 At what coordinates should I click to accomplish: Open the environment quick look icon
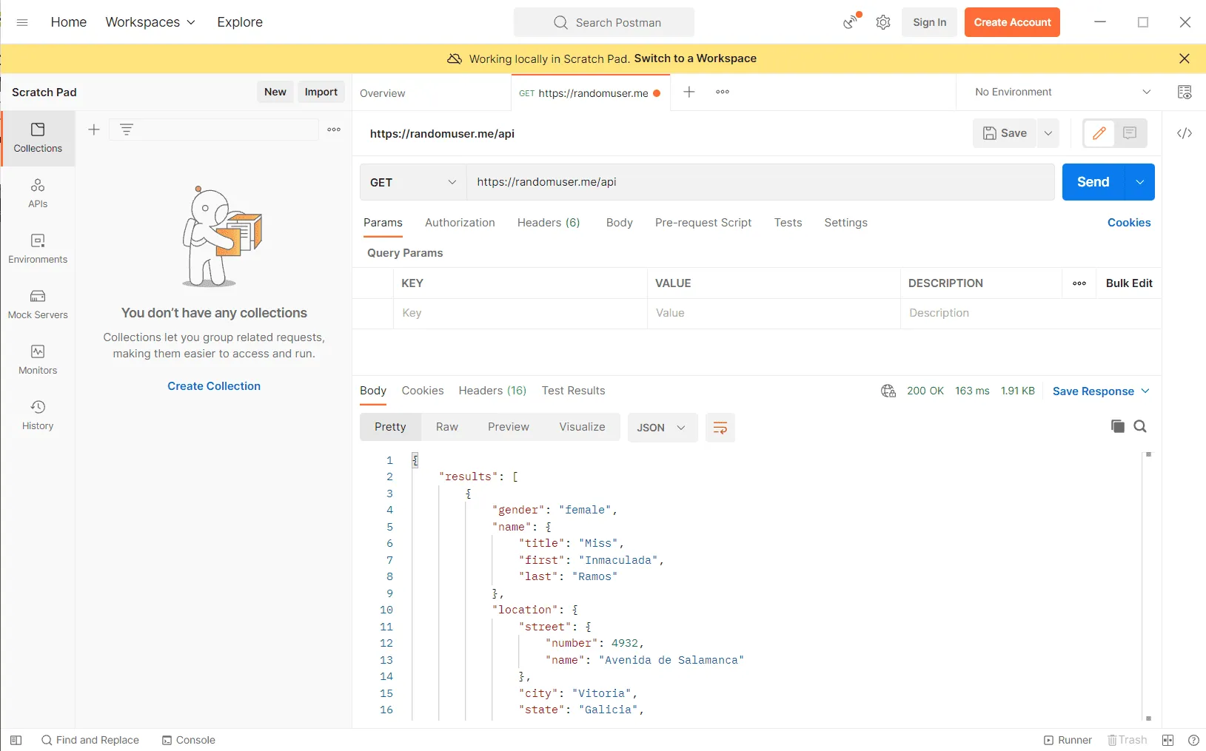click(1185, 92)
